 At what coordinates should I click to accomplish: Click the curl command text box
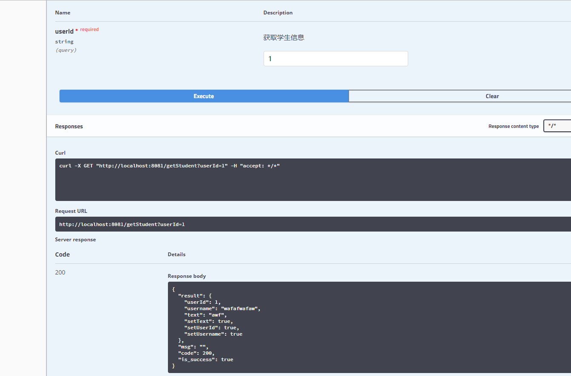click(x=313, y=180)
